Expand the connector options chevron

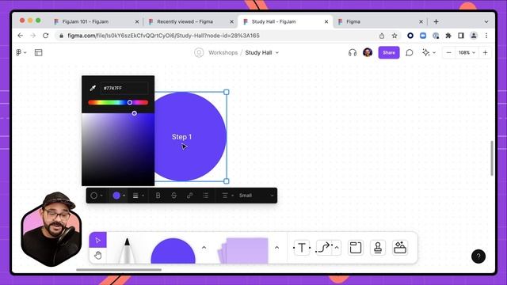pos(337,248)
